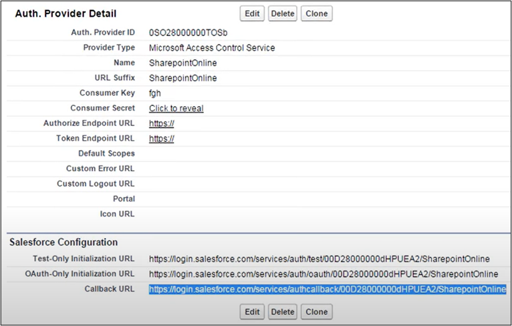Viewport: 512px width, 326px height.
Task: Click the OAuth-Only Initialization URL value
Action: coord(324,274)
